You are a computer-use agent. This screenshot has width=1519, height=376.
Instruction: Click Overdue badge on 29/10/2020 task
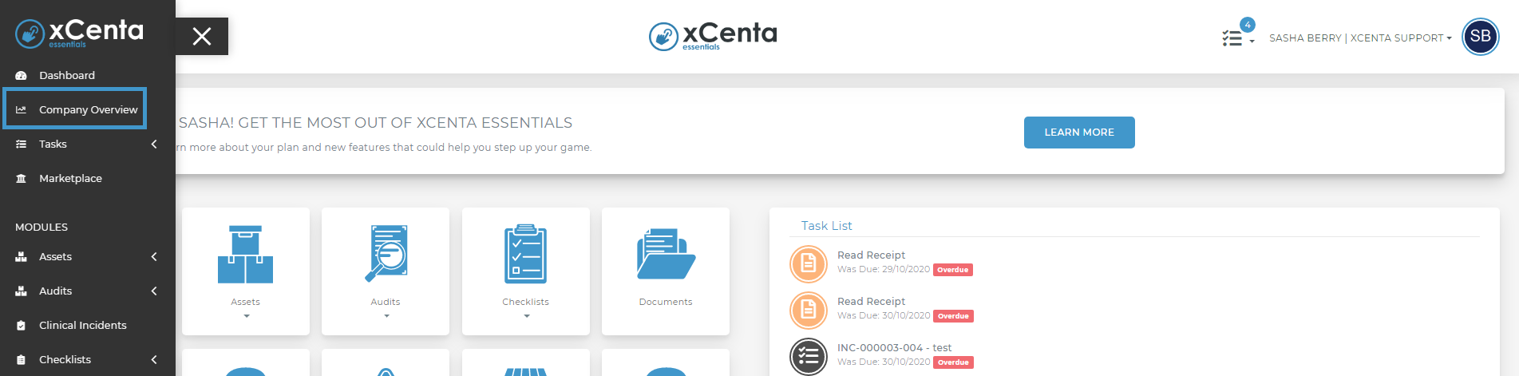pyautogui.click(x=953, y=270)
